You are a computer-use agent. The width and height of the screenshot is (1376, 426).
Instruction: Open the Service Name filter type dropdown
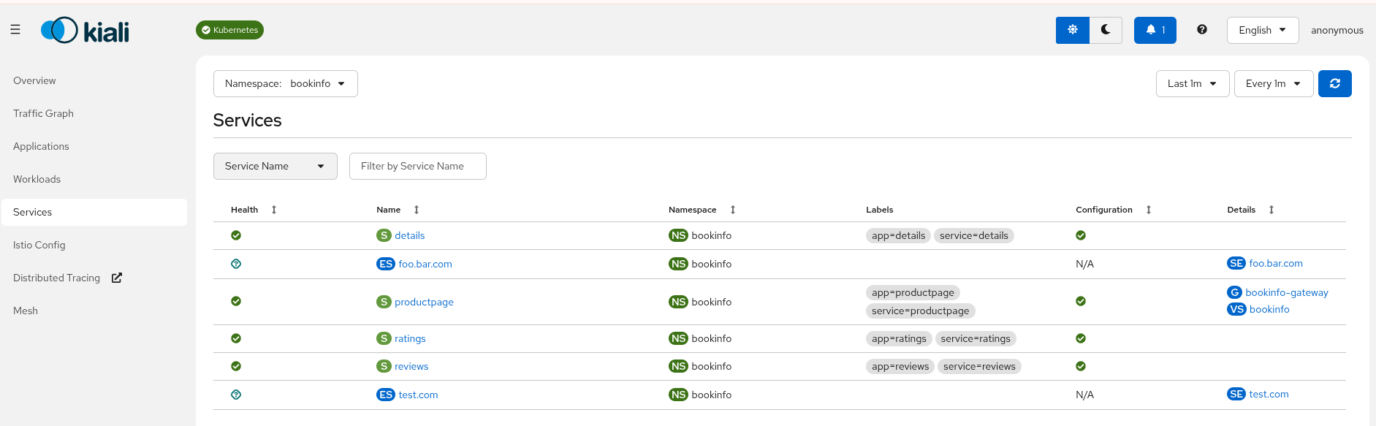point(275,166)
